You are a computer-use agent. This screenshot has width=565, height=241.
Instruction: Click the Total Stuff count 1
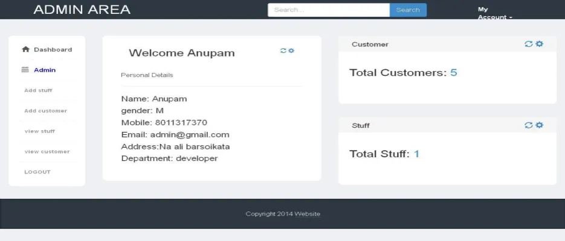[417, 154]
